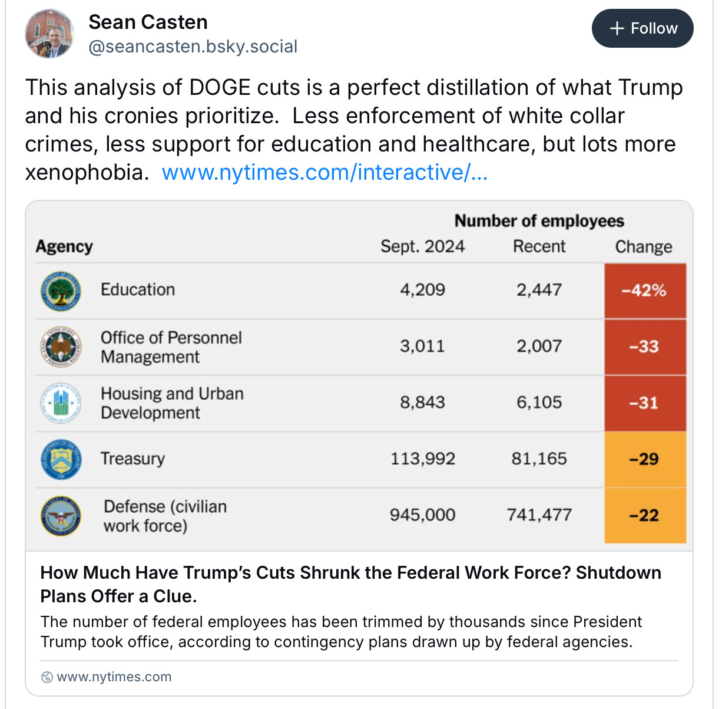Viewport: 722px width, 709px height.
Task: Click the red -42% change cell
Action: pos(644,291)
